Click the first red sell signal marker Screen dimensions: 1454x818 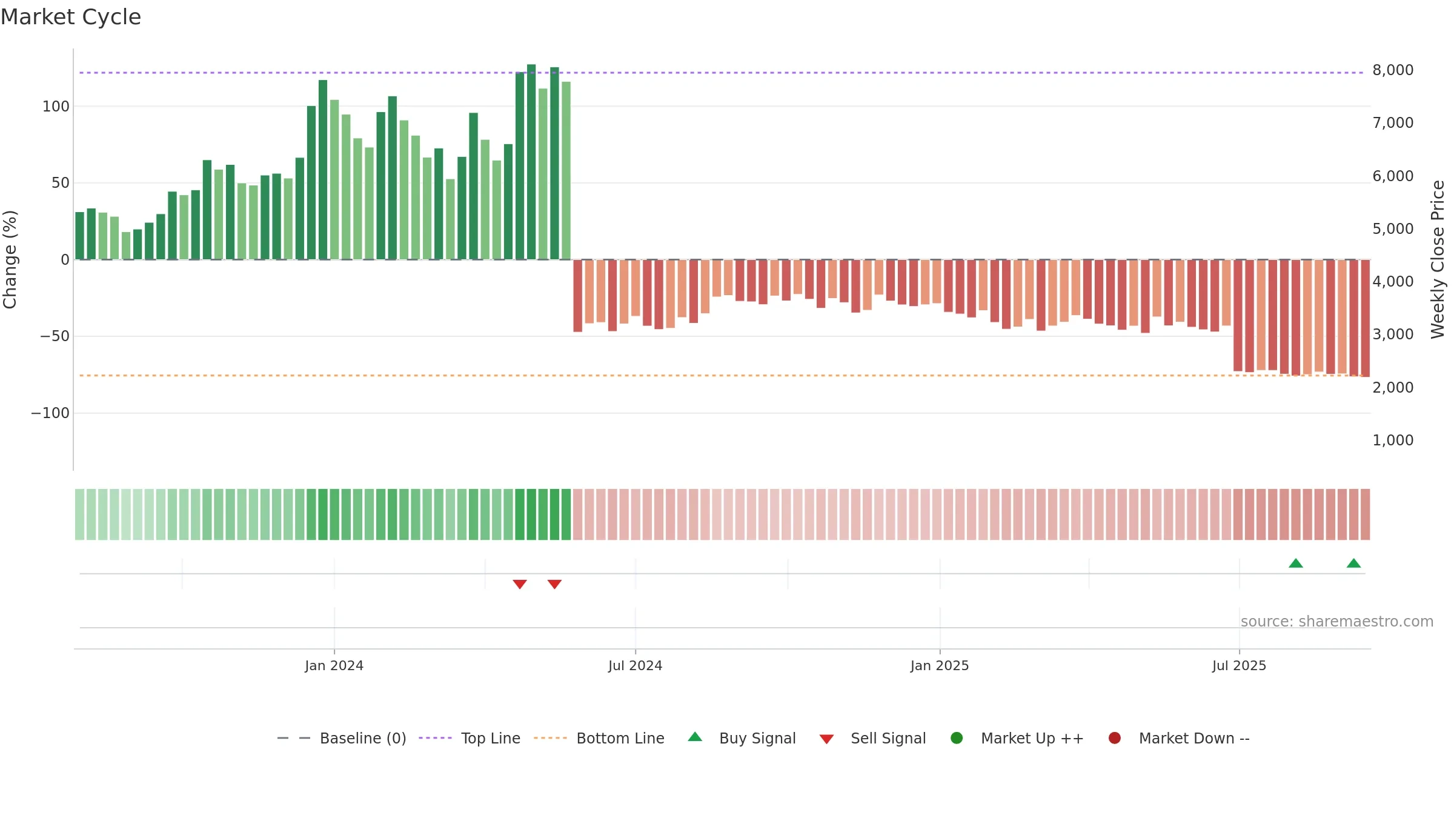click(520, 584)
